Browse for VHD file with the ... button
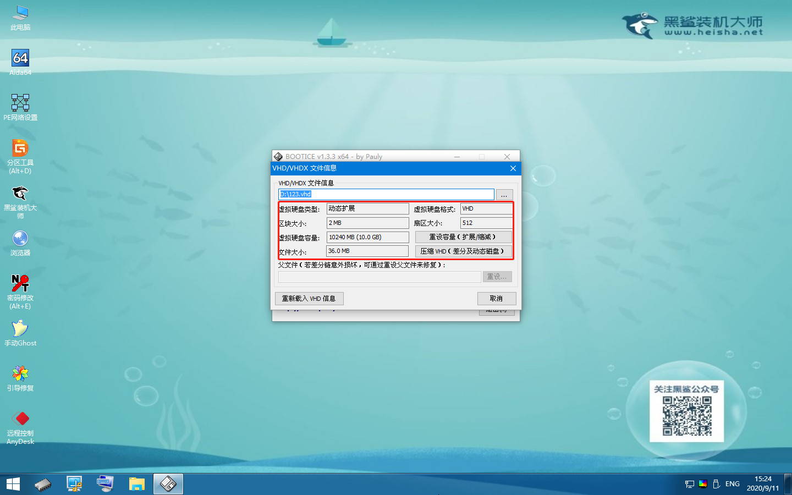The height and width of the screenshot is (495, 792). click(504, 195)
